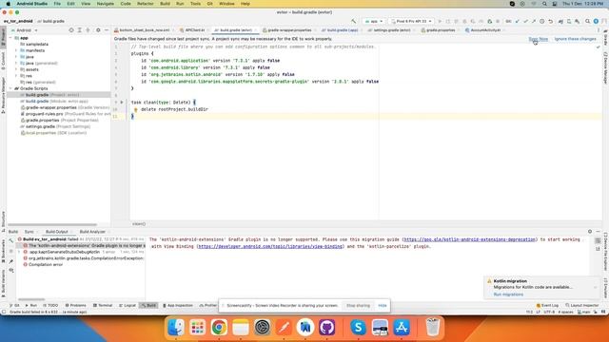This screenshot has width=609, height=342.
Task: Open the Search Everywhere magnifier icon
Action: tap(588, 21)
